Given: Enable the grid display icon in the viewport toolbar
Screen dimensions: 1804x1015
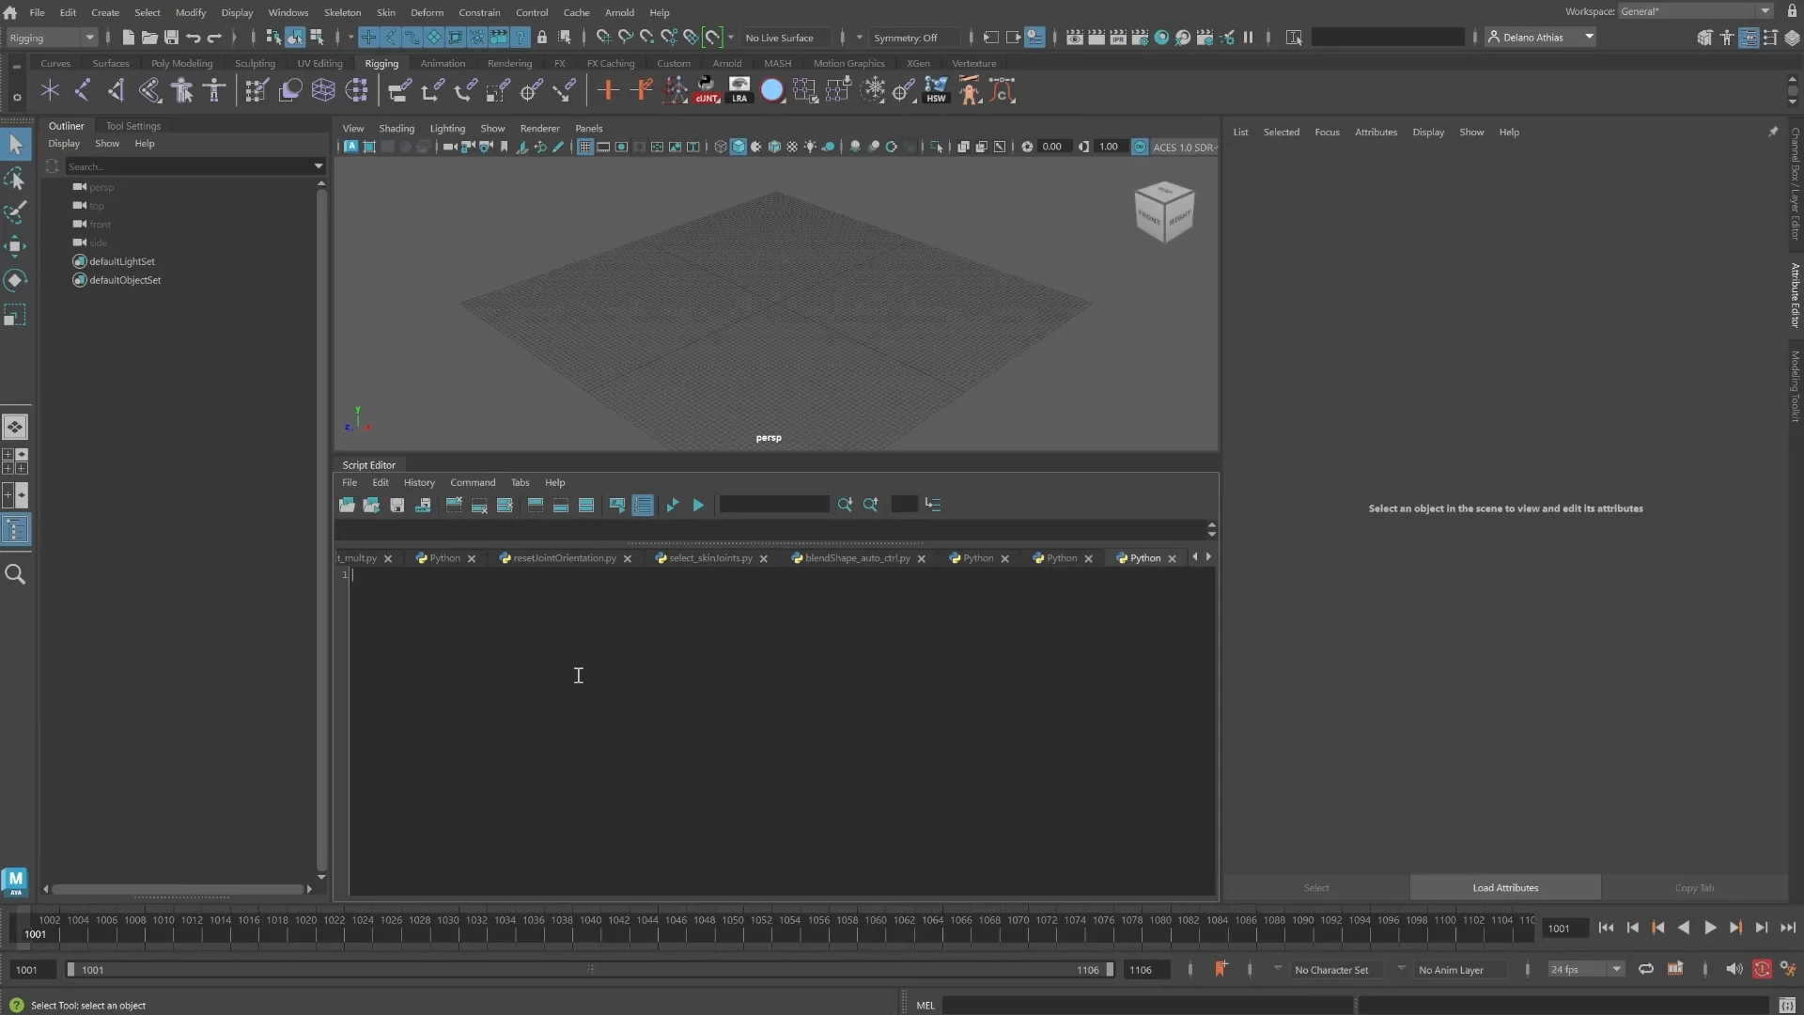Looking at the screenshot, I should (585, 148).
